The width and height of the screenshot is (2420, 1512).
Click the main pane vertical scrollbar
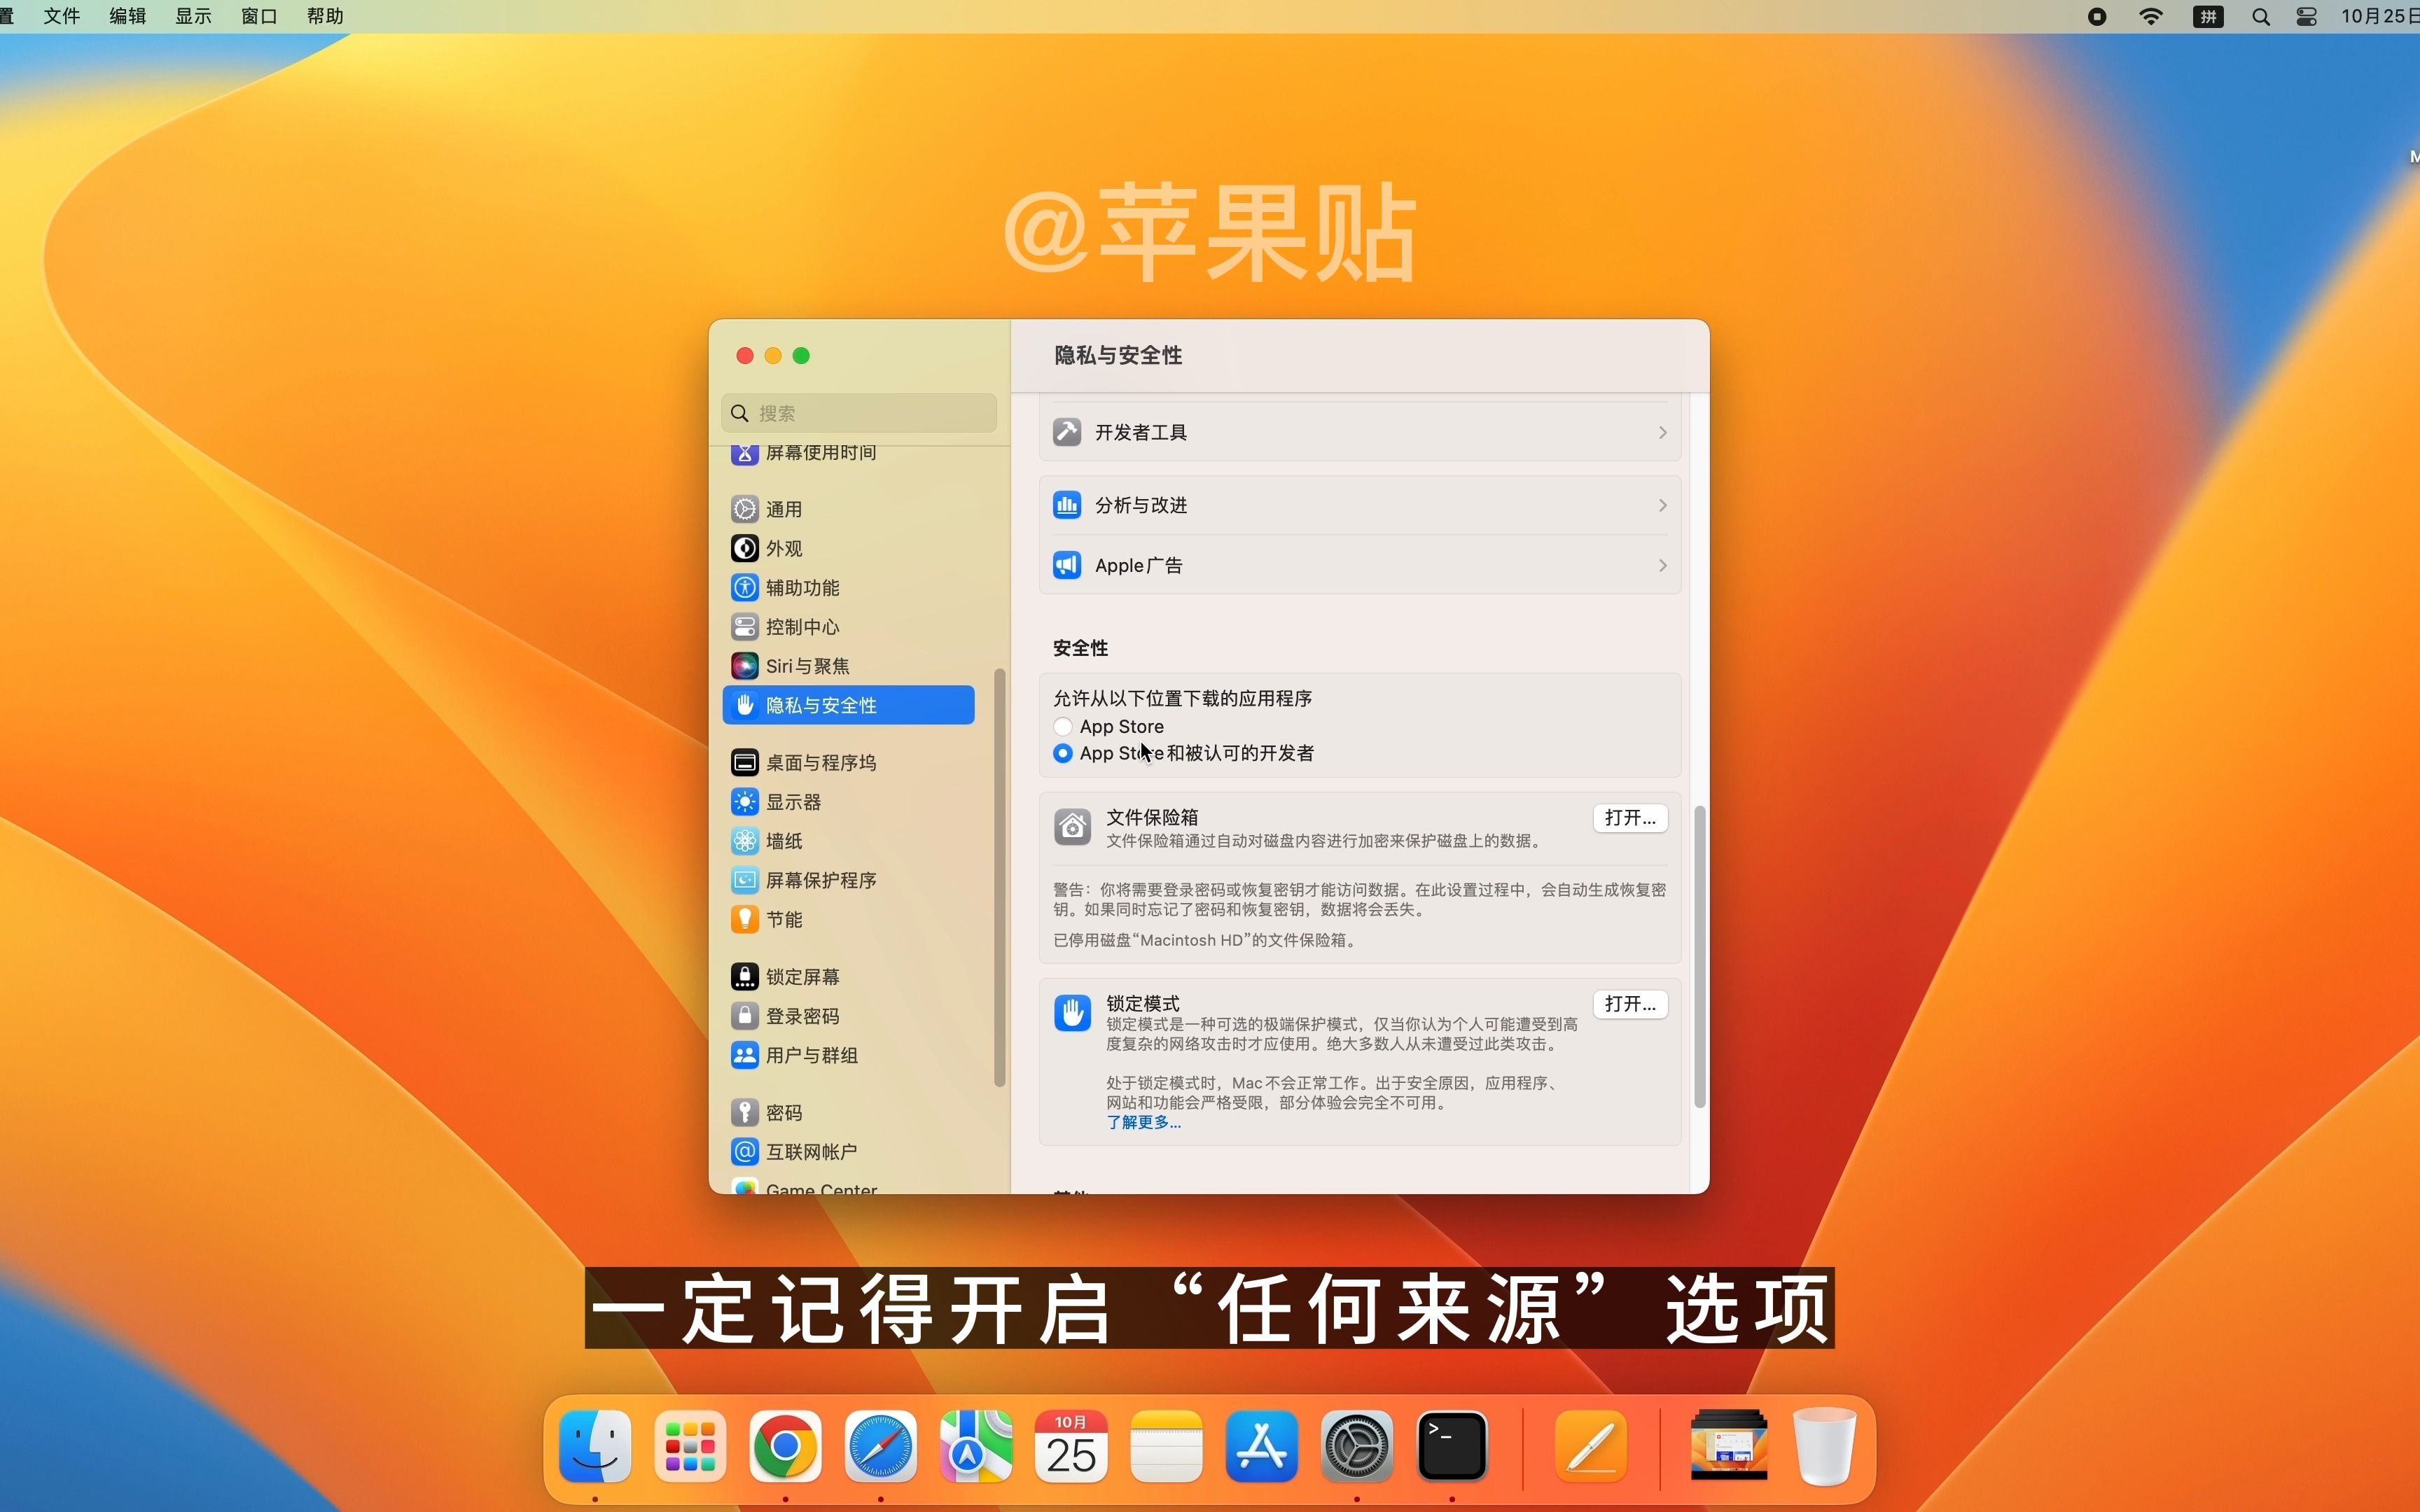1699,956
